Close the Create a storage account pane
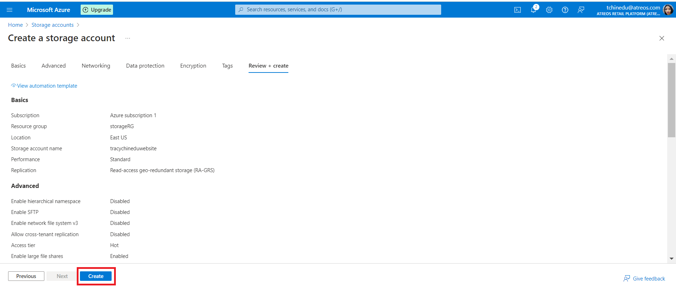 coord(662,38)
